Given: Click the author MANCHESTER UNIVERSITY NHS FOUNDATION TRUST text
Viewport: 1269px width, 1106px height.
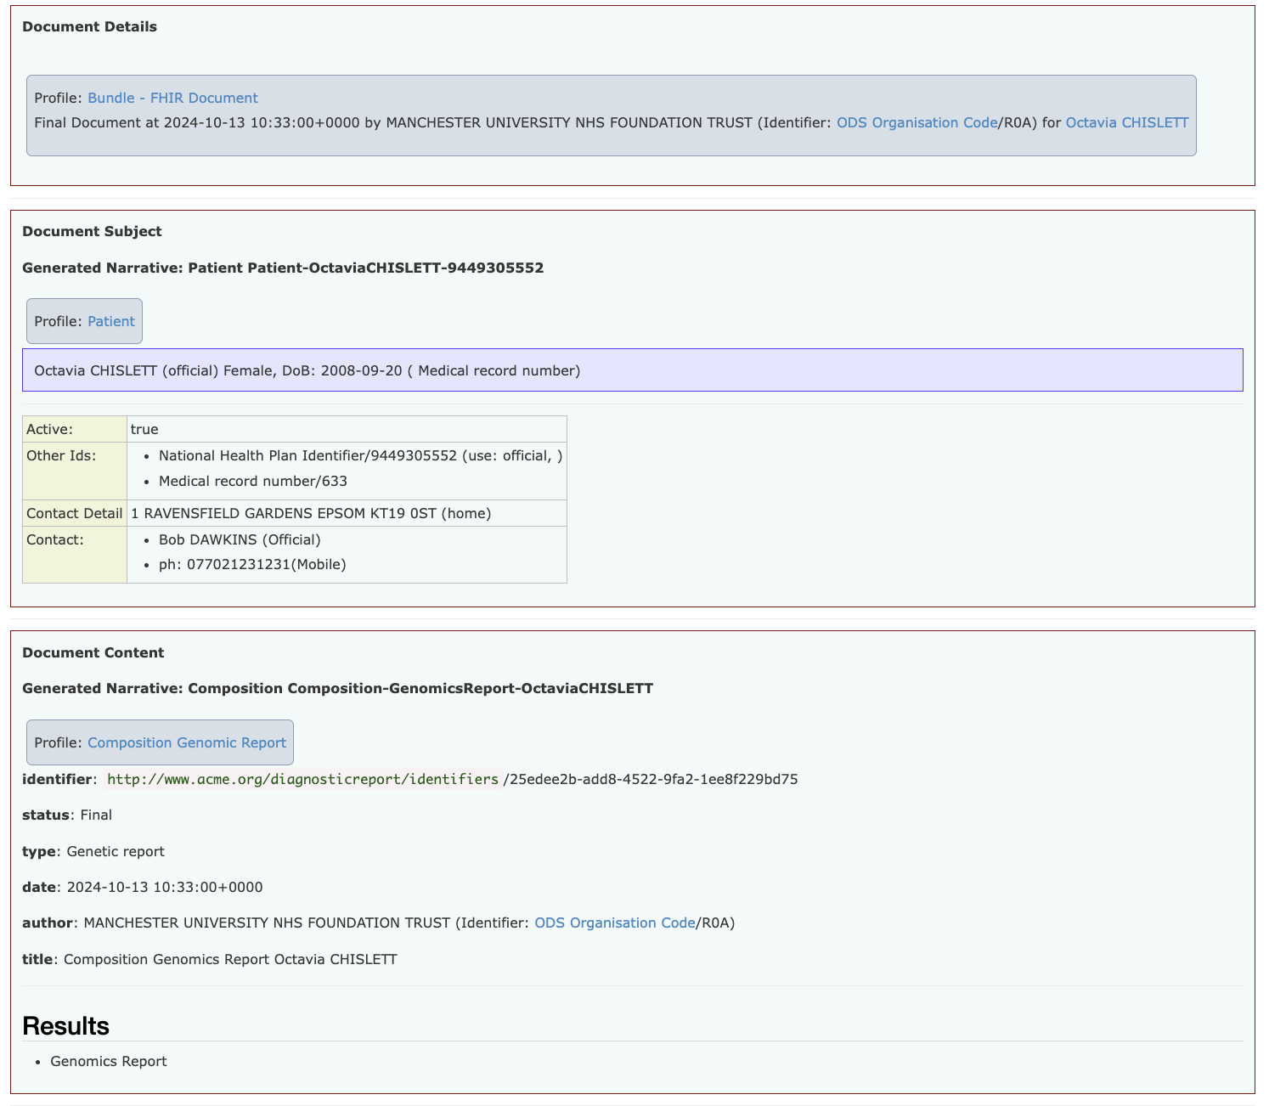Looking at the screenshot, I should (x=268, y=923).
